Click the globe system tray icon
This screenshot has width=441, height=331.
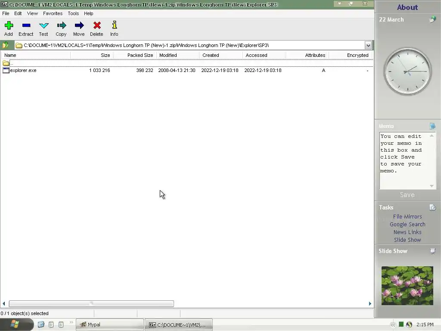coord(409,325)
